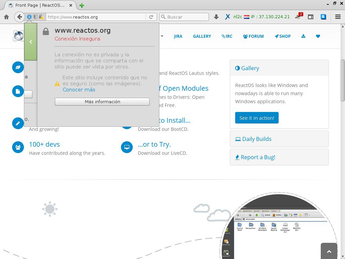
Task: Toggle the sidebar panel icon
Action: [x=310, y=17]
